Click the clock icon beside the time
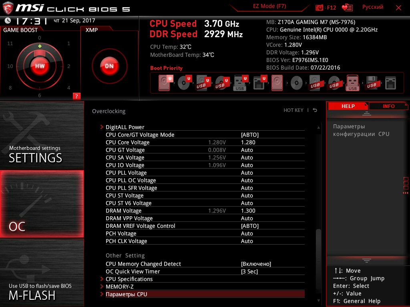The height and width of the screenshot is (307, 410). [8, 20]
